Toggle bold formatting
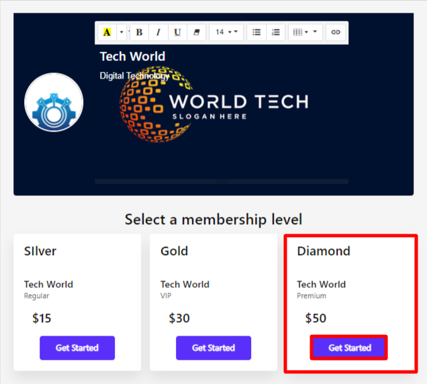The width and height of the screenshot is (427, 384). 140,32
